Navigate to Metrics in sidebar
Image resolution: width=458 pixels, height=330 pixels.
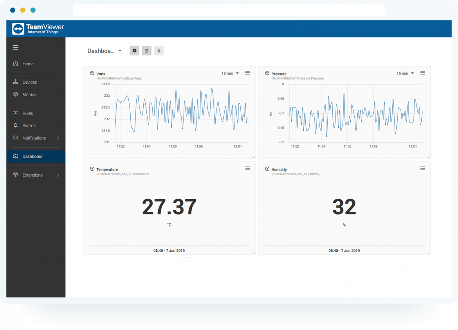(29, 95)
